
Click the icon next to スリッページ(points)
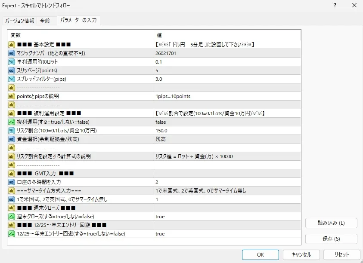coord(12,70)
